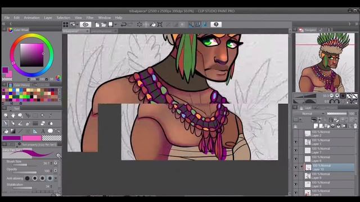Click the Scale/Rotate transform icon
The image size is (360, 202).
[x=160, y=25]
